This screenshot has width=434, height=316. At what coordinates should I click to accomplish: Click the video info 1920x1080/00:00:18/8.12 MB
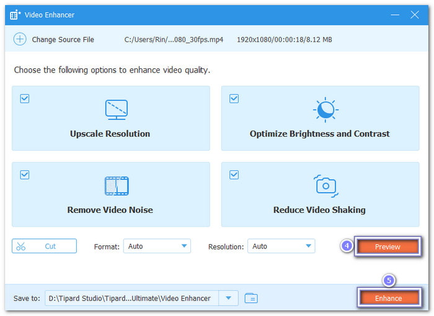click(284, 40)
